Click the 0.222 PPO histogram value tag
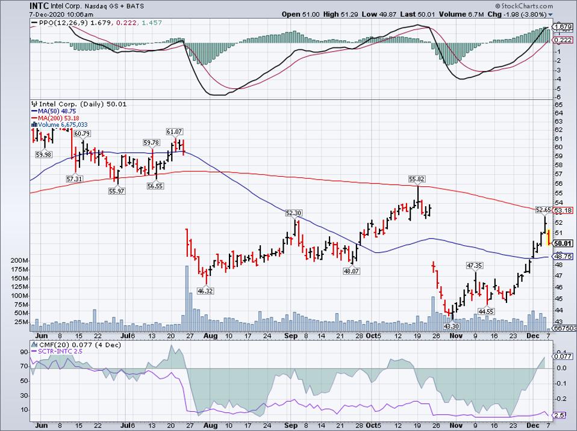 [x=563, y=40]
